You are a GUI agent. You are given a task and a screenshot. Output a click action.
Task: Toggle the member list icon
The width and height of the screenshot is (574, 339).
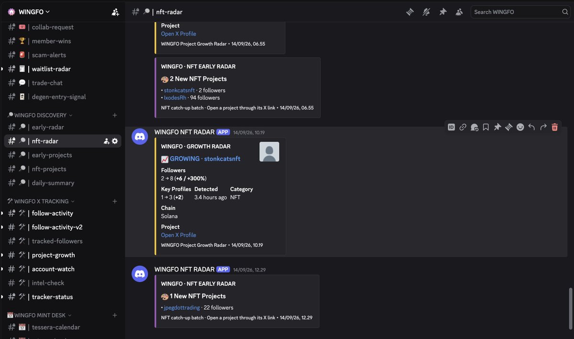(x=459, y=12)
